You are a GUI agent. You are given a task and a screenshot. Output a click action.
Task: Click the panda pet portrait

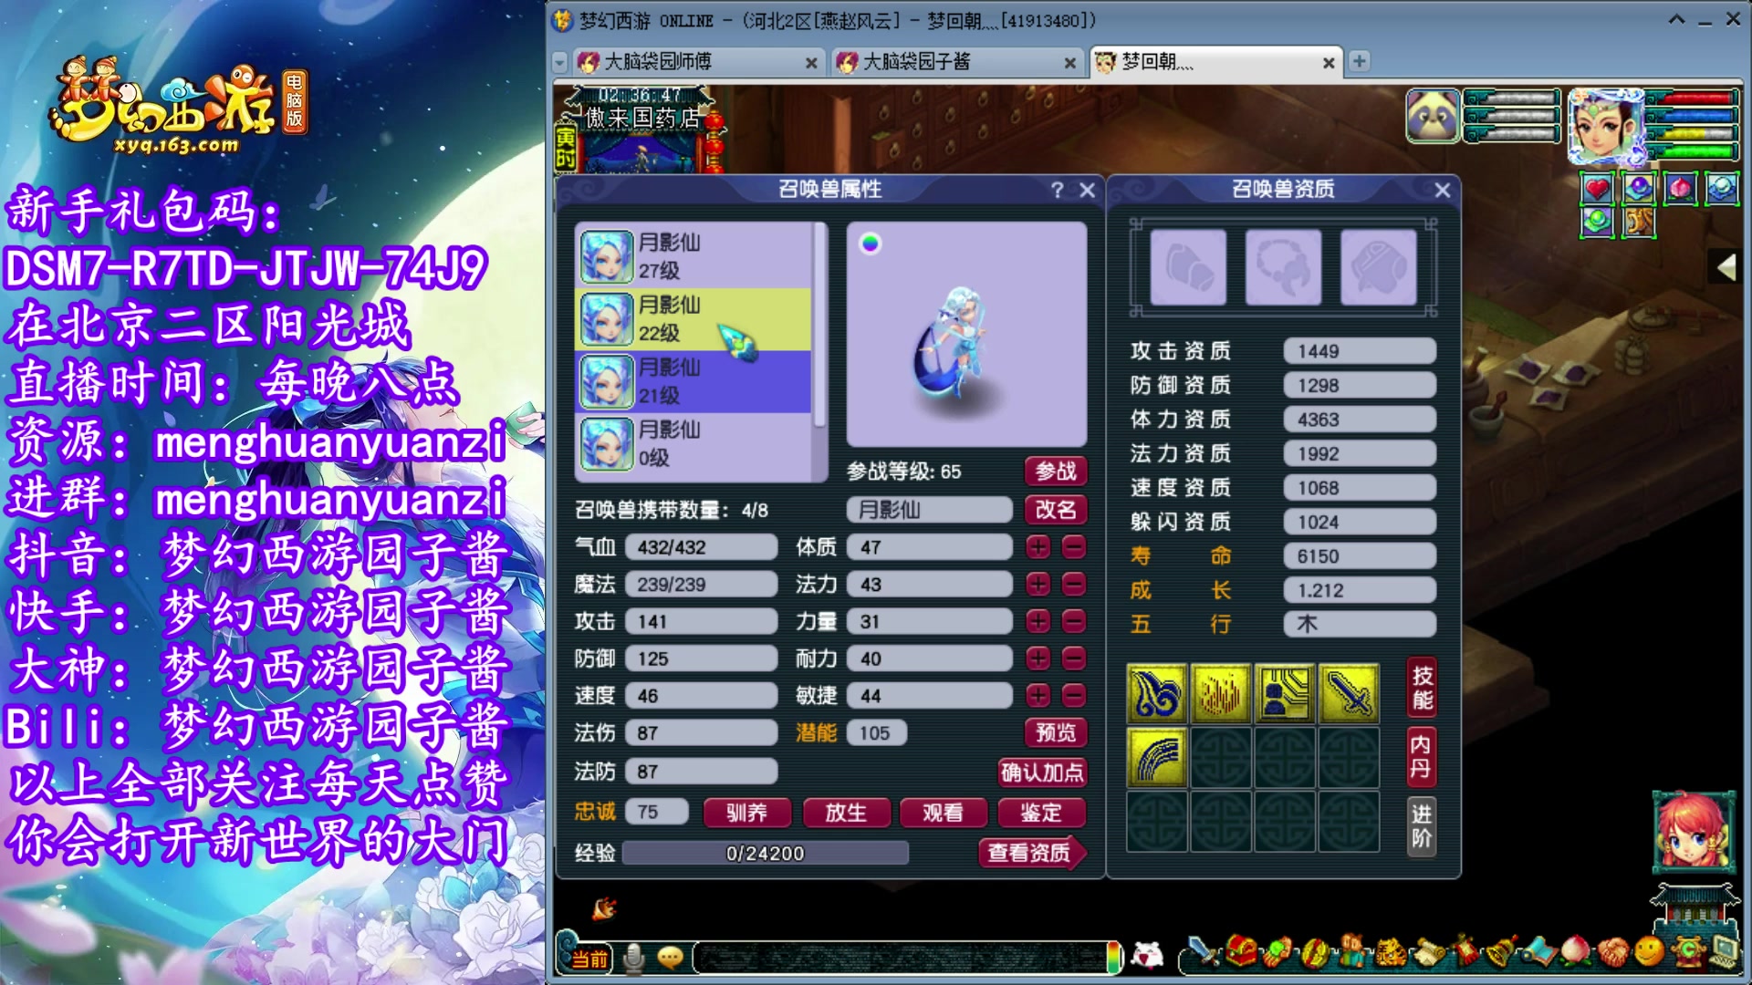[x=1433, y=116]
